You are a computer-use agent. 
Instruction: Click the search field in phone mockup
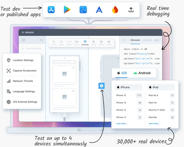click(64, 62)
